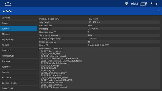Open the Кодеки section
This screenshot has width=162, height=91.
tap(18, 72)
